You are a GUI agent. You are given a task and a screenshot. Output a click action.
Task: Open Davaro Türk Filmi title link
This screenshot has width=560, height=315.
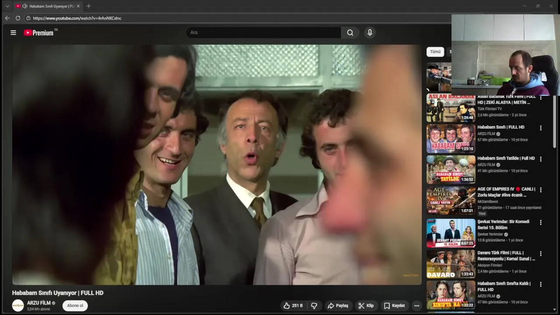tap(506, 255)
